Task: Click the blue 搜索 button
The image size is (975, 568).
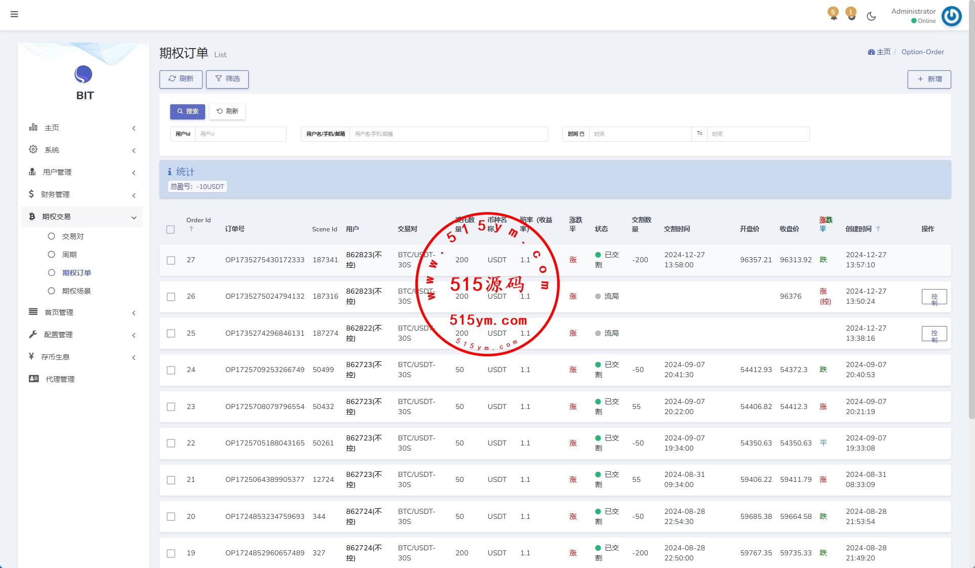Action: click(x=187, y=111)
